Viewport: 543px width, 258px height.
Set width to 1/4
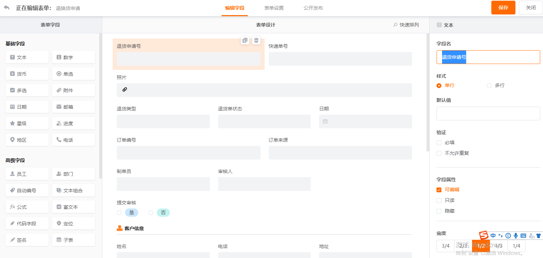click(x=516, y=246)
